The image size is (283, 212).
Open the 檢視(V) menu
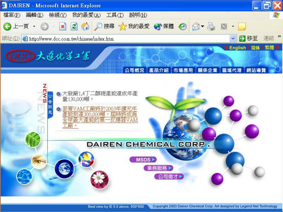(58, 15)
